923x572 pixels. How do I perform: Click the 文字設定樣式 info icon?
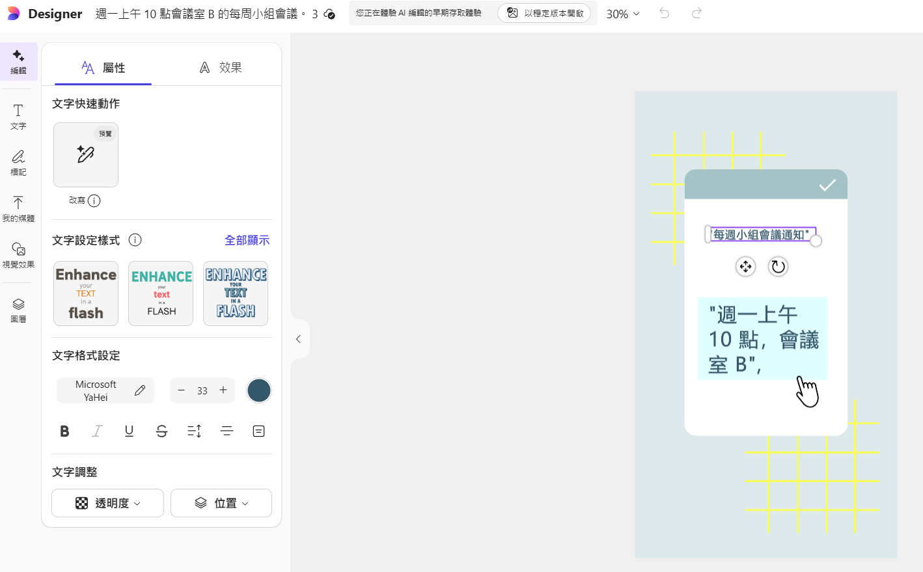(135, 240)
